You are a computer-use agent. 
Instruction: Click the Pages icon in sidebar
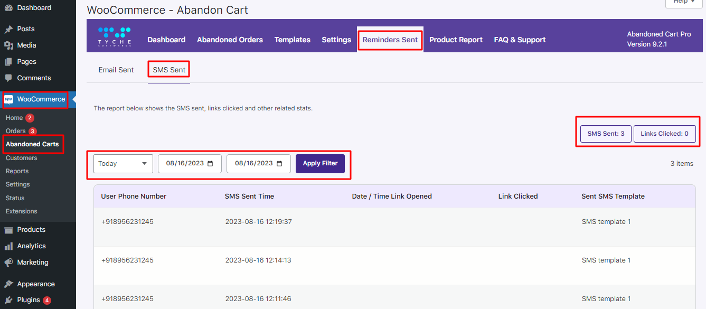coord(8,62)
